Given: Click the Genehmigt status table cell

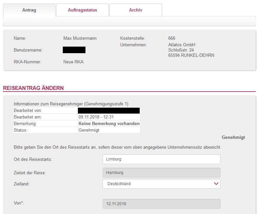Looking at the screenshot, I should click(89, 130).
